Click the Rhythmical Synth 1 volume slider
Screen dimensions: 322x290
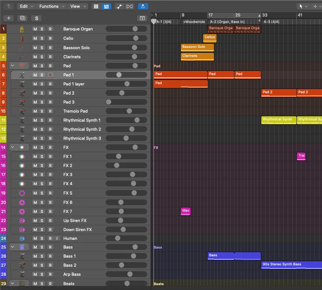tap(137, 120)
